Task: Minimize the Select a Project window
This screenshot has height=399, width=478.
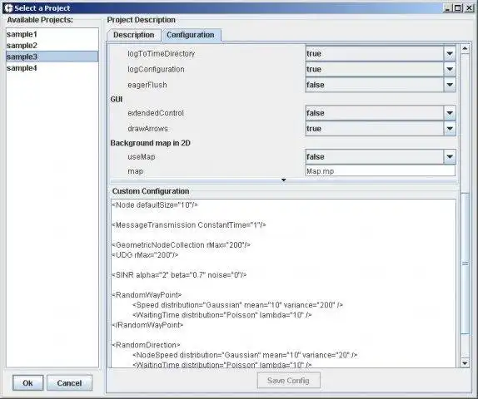Action: (x=447, y=8)
